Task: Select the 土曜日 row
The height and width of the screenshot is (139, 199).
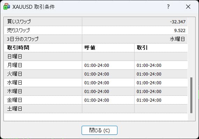Action: tap(96, 109)
